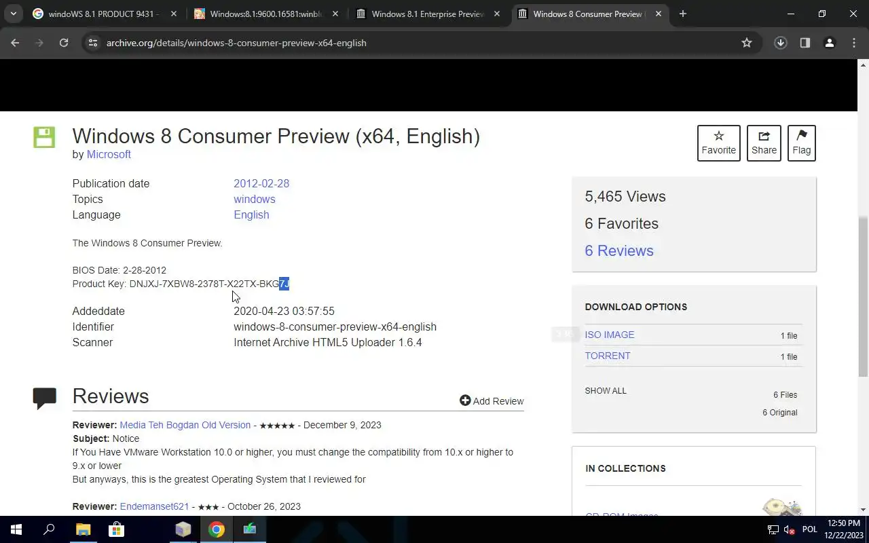Click the archive.org URL address bar
Image resolution: width=869 pixels, height=543 pixels.
(x=421, y=43)
